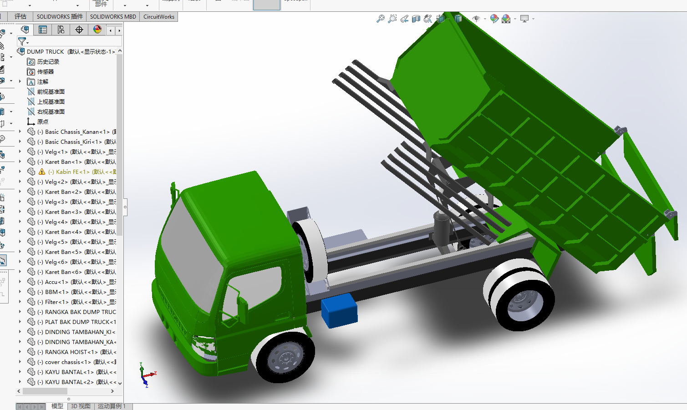Open the Apply Scene tool
The width and height of the screenshot is (687, 410).
(506, 19)
